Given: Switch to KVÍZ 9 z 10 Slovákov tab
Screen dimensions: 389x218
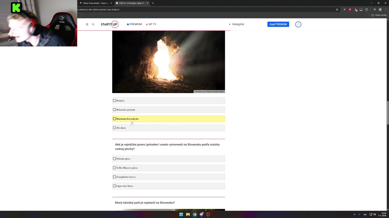Looking at the screenshot, I should coord(132,3).
